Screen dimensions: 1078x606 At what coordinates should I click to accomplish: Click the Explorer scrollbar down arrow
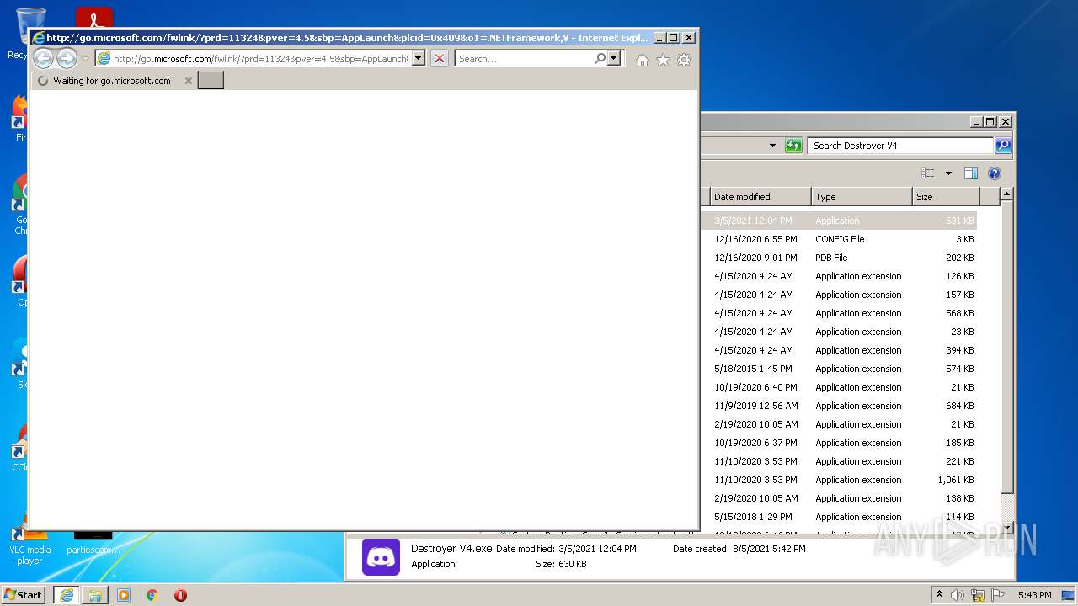click(x=1006, y=527)
